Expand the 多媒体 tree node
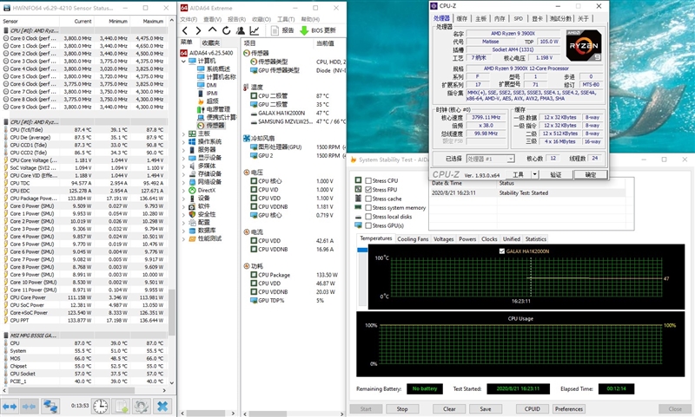 point(184,166)
